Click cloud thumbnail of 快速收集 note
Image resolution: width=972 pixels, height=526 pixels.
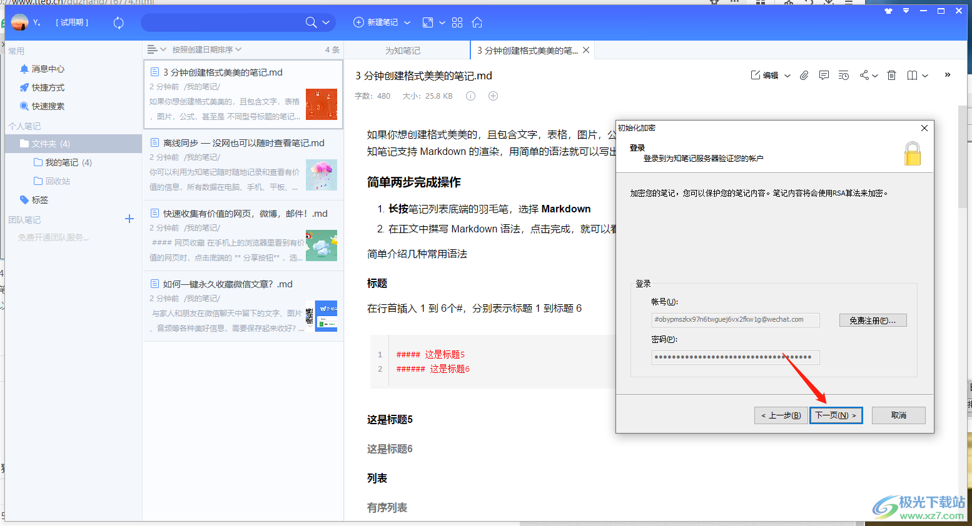(321, 246)
